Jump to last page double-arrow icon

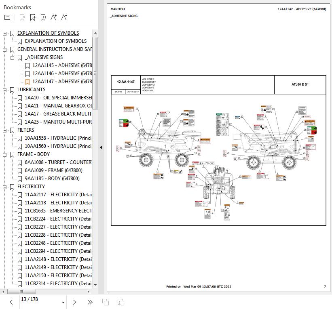pos(90,302)
